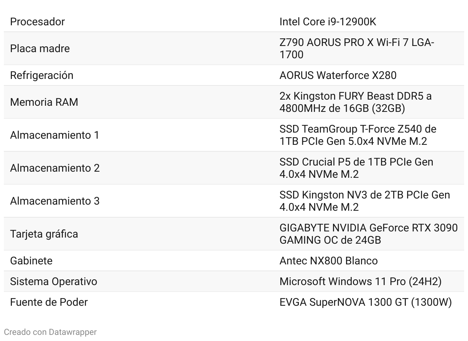Select the Crucial P5 SSD cell

pyautogui.click(x=356, y=168)
